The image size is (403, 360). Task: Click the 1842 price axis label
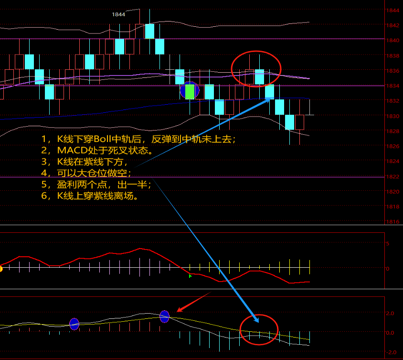pos(392,25)
